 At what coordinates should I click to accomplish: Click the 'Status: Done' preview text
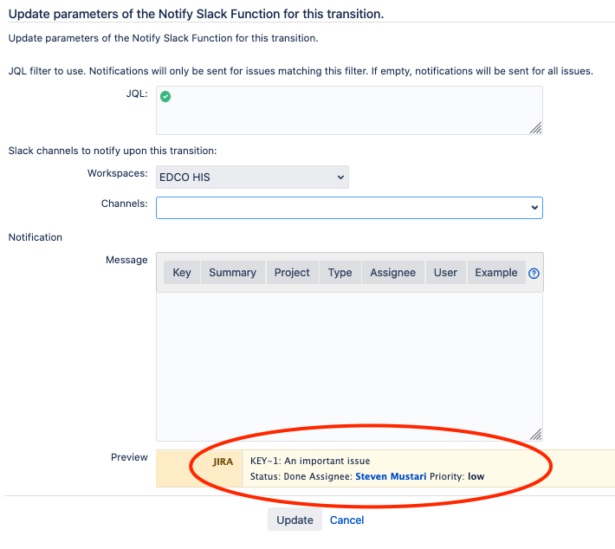coord(278,476)
